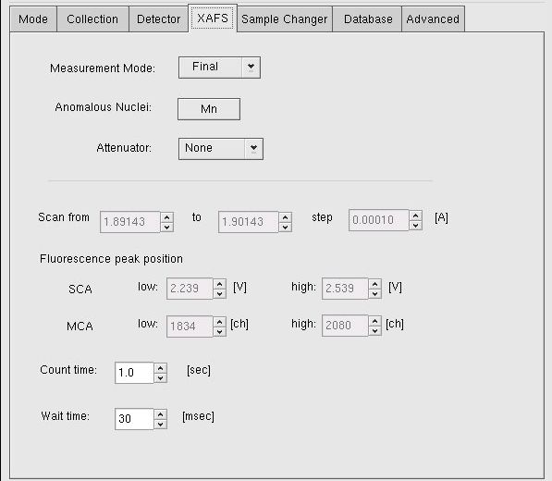Increase the MCA high channel spinner
552x481 pixels.
[374, 321]
